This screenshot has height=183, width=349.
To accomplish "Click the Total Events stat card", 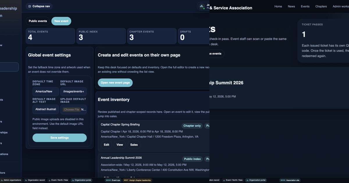I will click(x=51, y=36).
